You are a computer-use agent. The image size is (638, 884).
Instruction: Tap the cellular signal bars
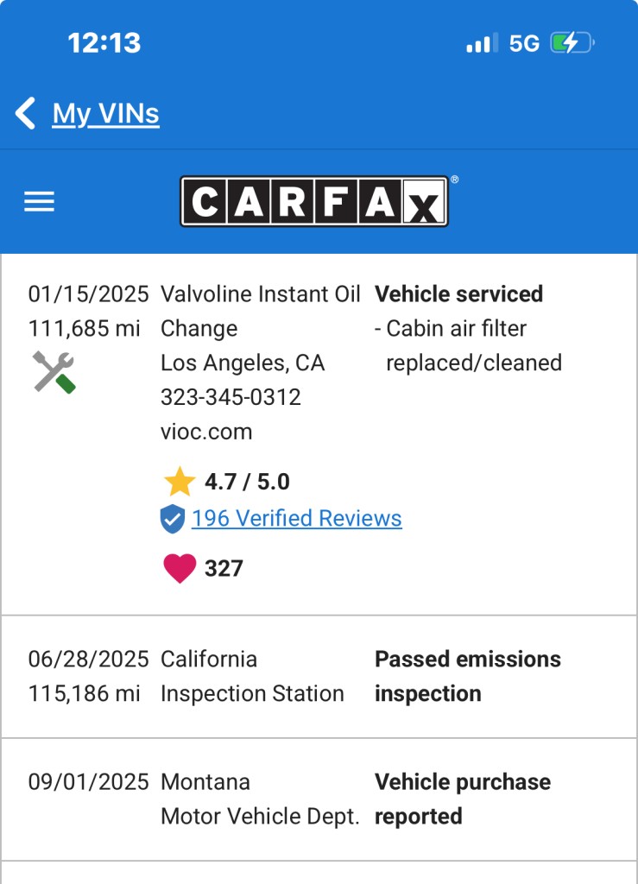(x=482, y=43)
